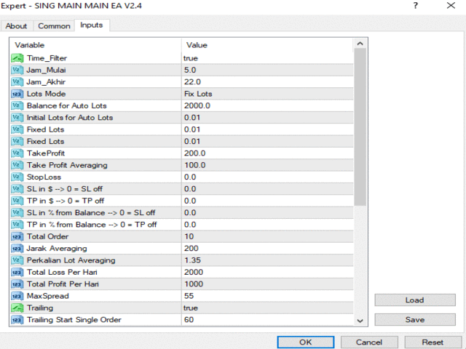
Task: Select the MaxSpread variable name
Action: [x=48, y=296]
